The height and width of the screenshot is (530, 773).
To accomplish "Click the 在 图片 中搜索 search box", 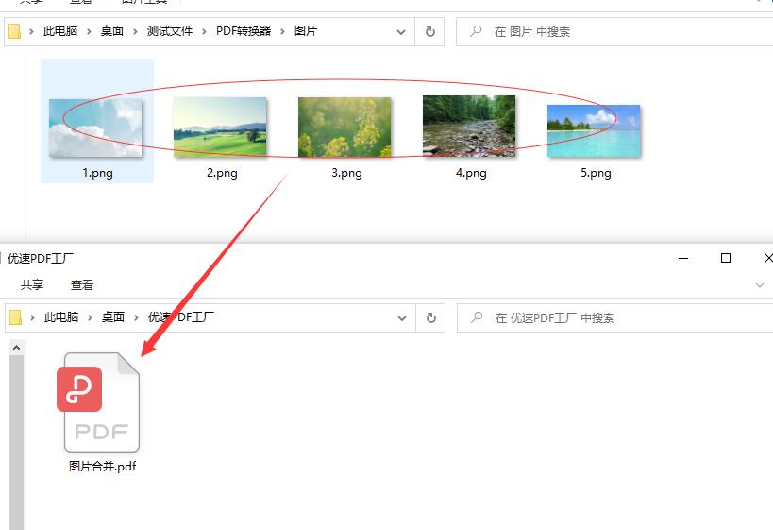I will tap(614, 32).
